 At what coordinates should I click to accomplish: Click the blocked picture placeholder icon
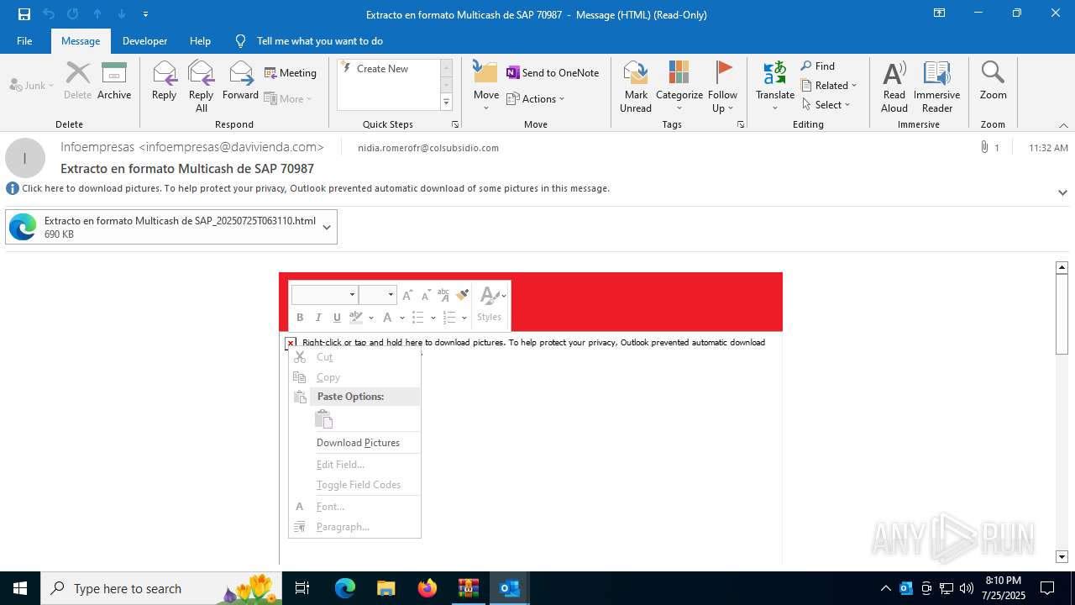(x=291, y=343)
